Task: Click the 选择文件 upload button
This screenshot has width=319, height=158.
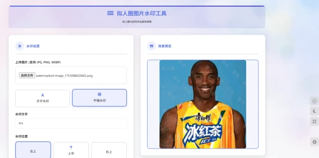Action: pos(27,76)
